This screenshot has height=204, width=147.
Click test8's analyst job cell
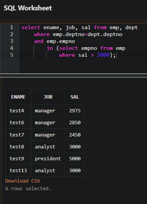[48, 146]
